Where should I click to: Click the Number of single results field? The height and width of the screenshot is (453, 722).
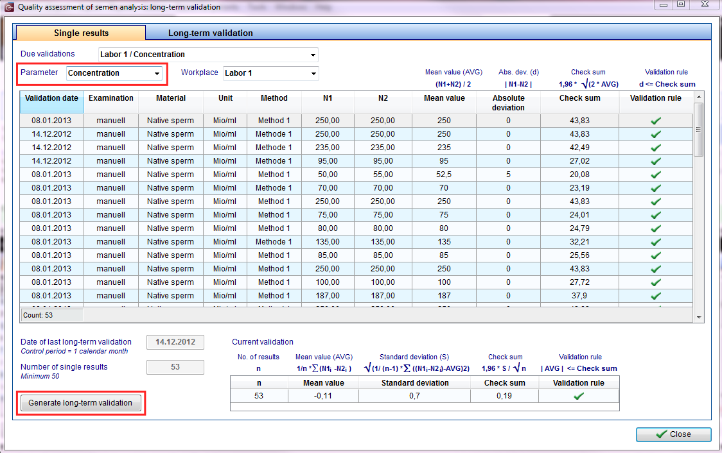point(175,367)
